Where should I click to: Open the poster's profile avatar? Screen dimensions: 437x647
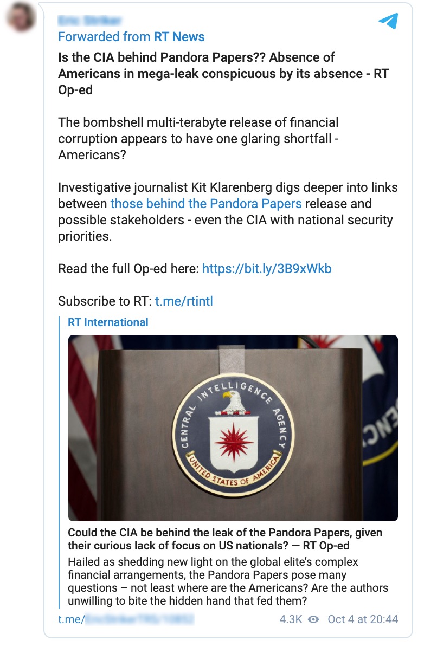pyautogui.click(x=21, y=17)
